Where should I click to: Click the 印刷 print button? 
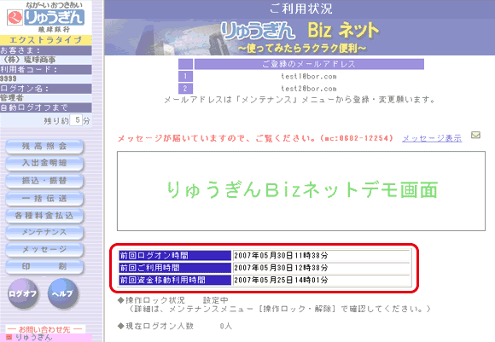[44, 267]
